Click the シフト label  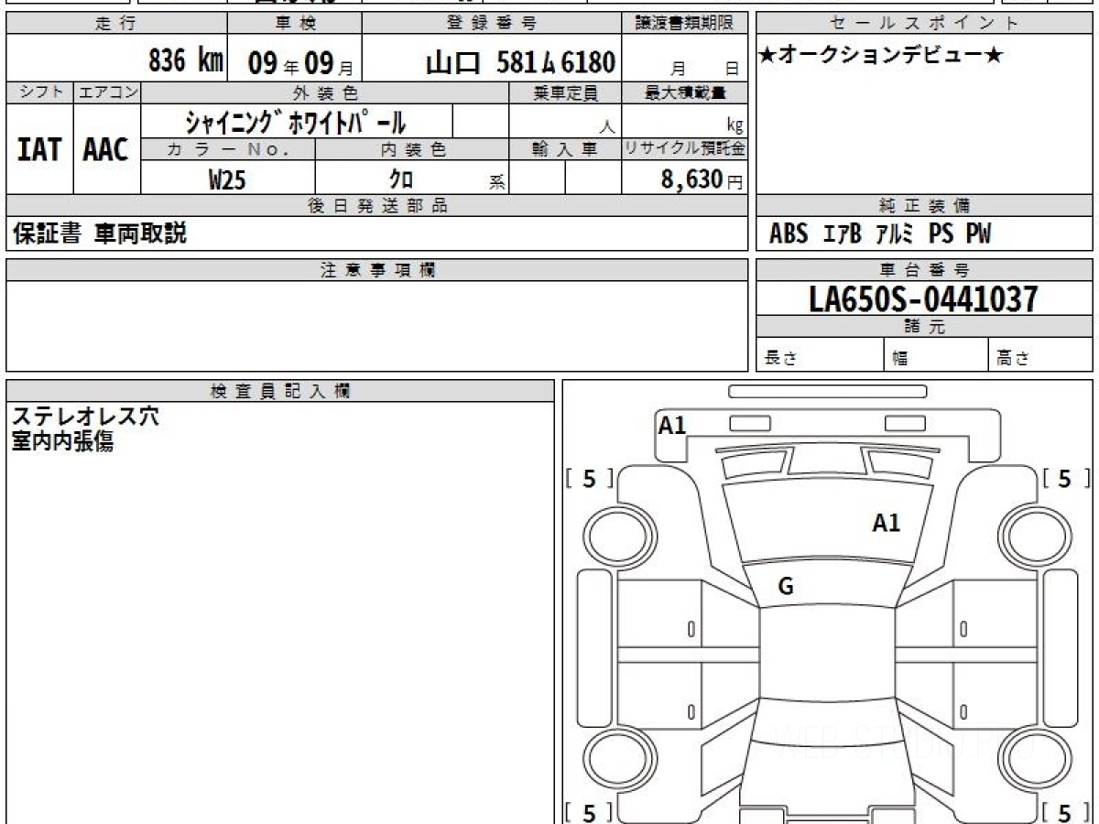click(x=39, y=92)
